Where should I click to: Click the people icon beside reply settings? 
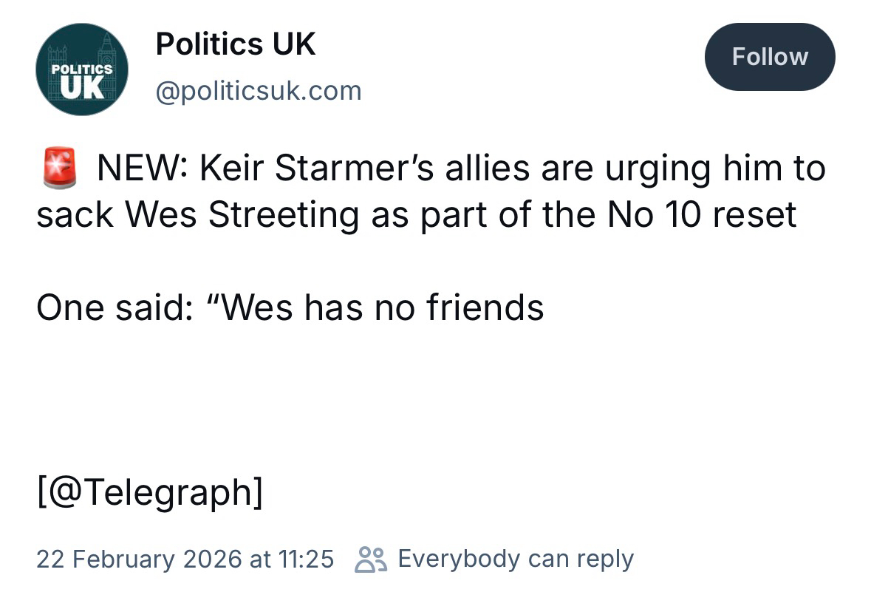(372, 559)
